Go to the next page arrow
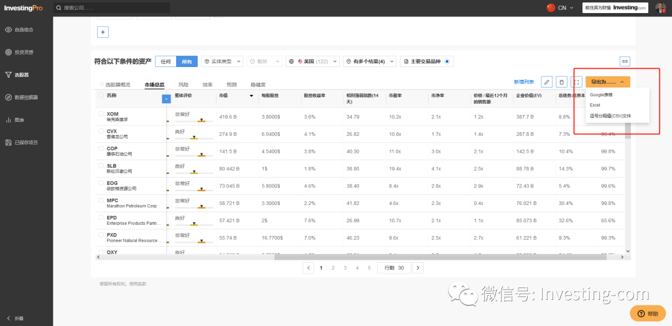This screenshot has height=326, width=672. coord(418,268)
